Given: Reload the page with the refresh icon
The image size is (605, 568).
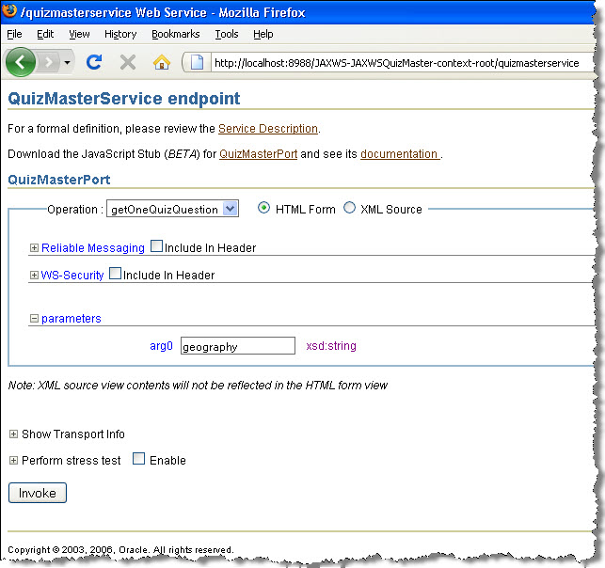Looking at the screenshot, I should pyautogui.click(x=93, y=62).
